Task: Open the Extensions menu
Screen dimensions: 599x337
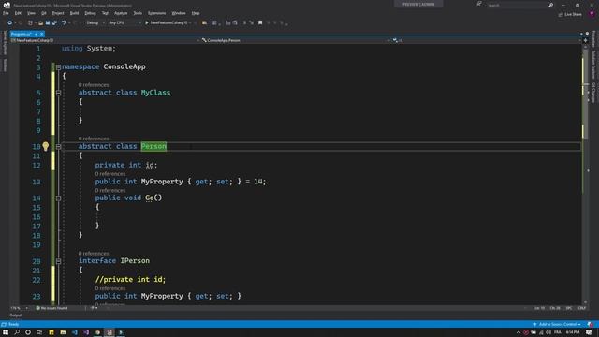Action: pos(156,13)
